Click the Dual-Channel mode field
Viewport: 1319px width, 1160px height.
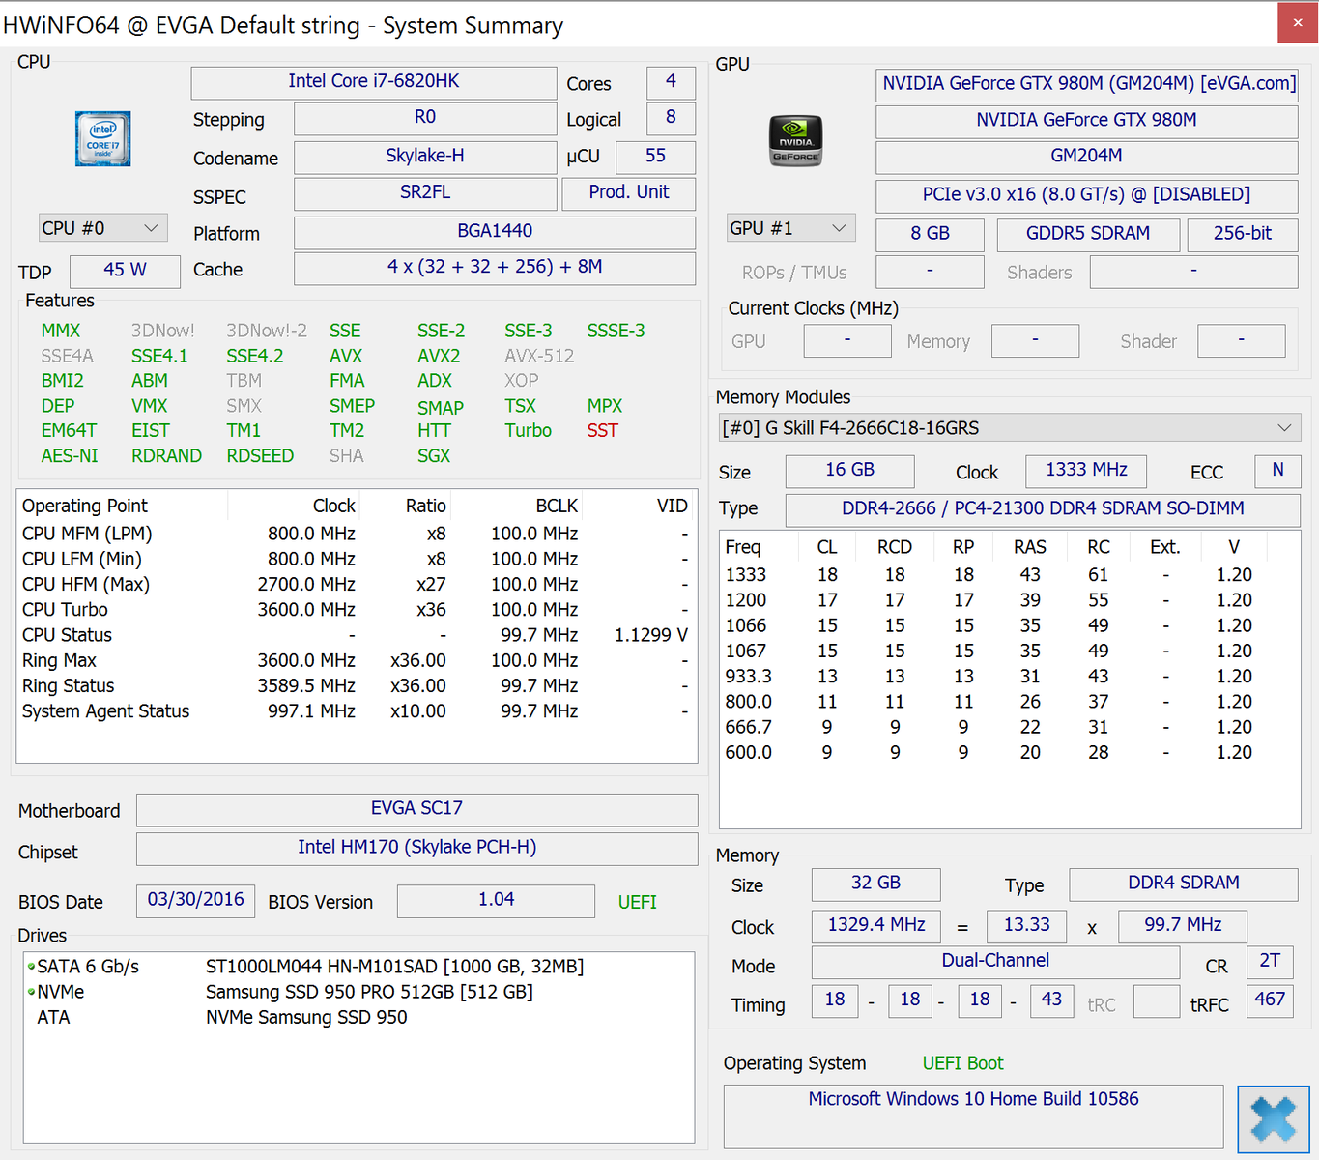point(996,962)
